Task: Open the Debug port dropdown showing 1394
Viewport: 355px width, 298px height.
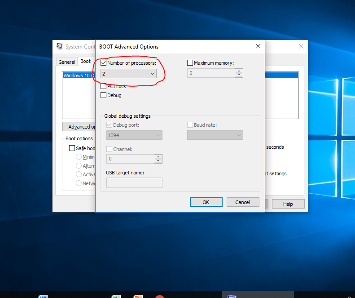Action: (x=134, y=135)
